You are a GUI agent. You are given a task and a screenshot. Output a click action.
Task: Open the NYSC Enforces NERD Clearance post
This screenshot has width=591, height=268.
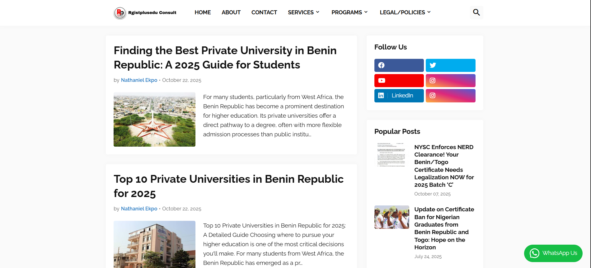[x=444, y=166]
